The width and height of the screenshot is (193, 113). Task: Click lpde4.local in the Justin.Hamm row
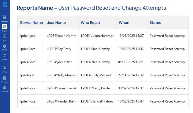click(x=28, y=36)
